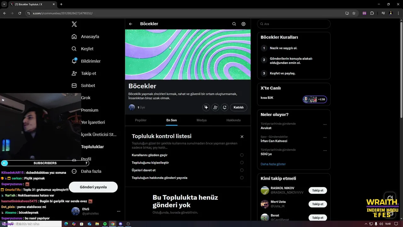This screenshot has height=227, width=403.
Task: Click the address bar URL
Action: coord(63,13)
